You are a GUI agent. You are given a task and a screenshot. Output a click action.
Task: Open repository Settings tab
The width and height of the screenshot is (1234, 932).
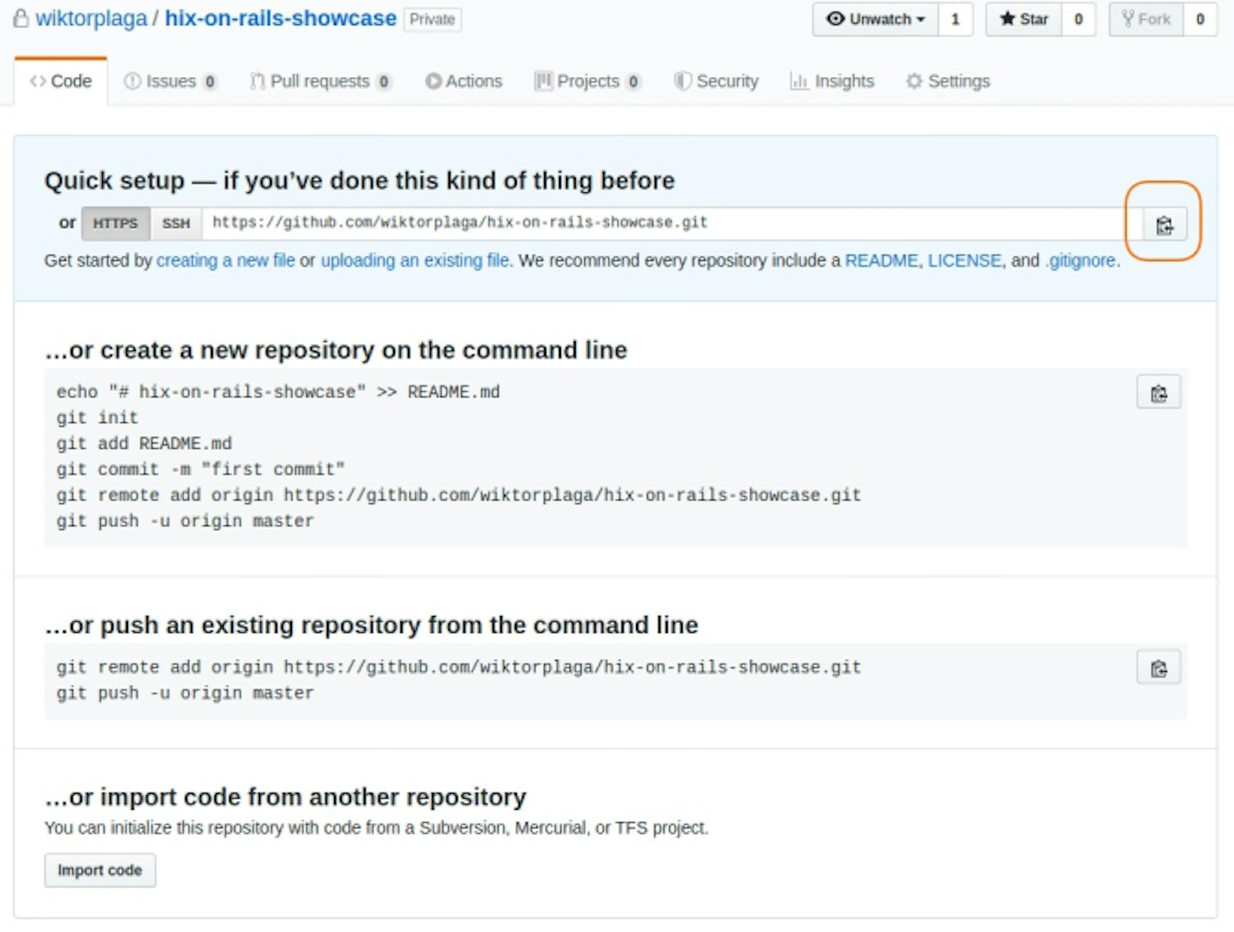pos(948,82)
